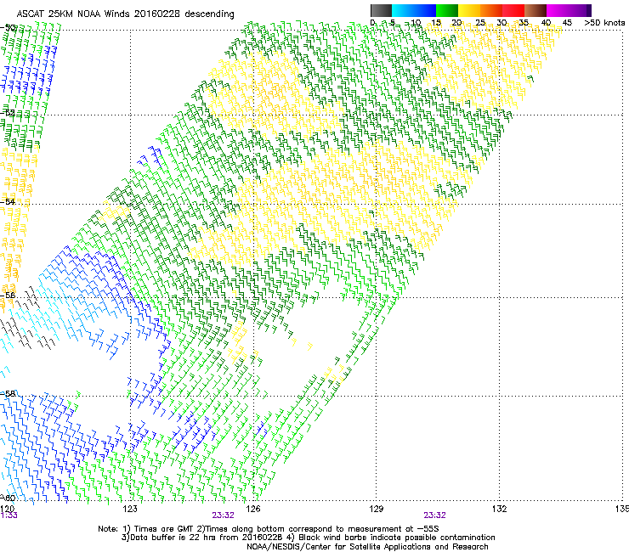Pick the yellow 20-25 knots legend color
Viewport: 629px width, 552px height.
(x=469, y=10)
